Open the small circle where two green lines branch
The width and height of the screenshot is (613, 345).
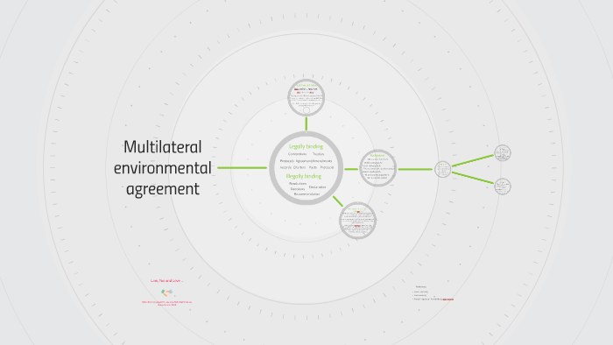[x=443, y=170]
